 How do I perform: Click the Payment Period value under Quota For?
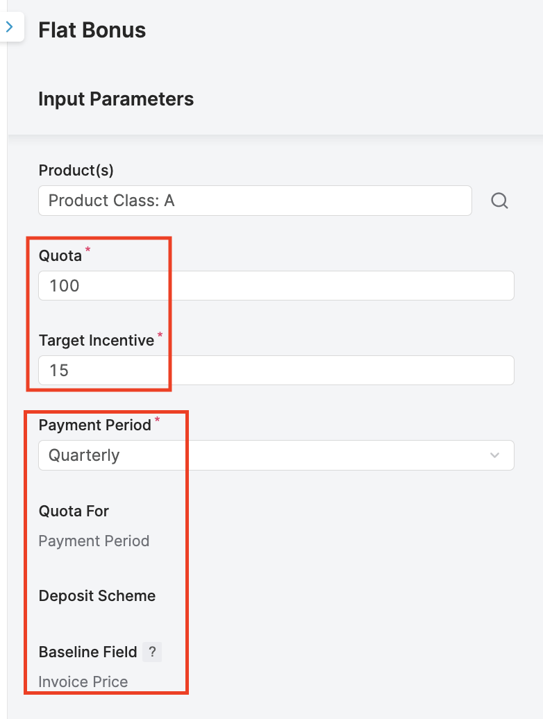pos(94,541)
